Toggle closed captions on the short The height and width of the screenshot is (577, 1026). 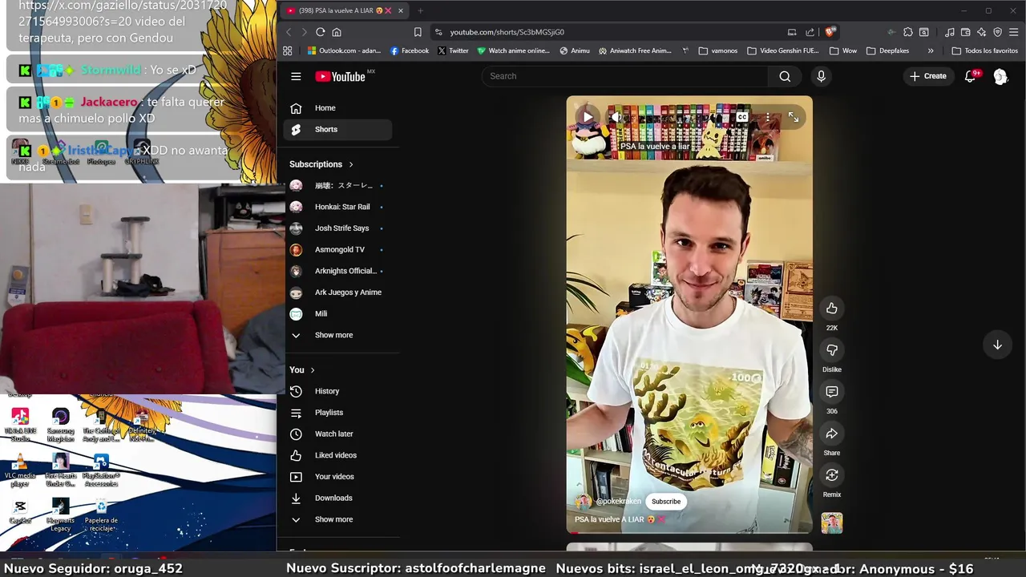(742, 117)
